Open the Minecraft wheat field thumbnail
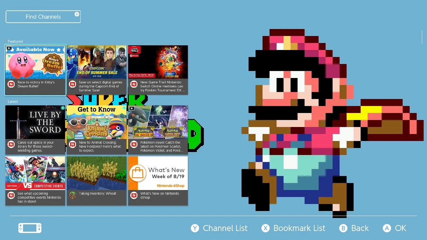Image resolution: width=427 pixels, height=240 pixels. click(x=97, y=173)
